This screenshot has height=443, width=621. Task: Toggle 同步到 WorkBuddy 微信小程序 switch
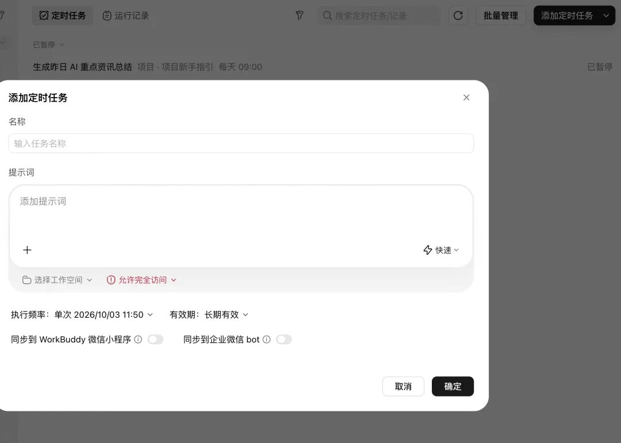[x=155, y=339]
